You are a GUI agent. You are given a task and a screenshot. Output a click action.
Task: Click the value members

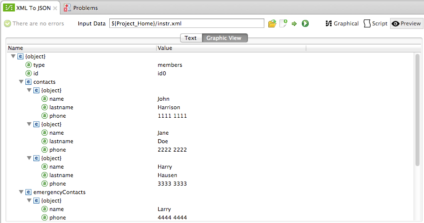[170, 65]
